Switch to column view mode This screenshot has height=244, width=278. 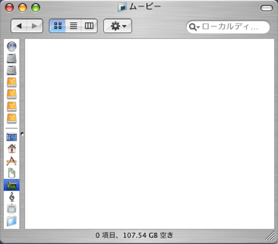click(89, 26)
